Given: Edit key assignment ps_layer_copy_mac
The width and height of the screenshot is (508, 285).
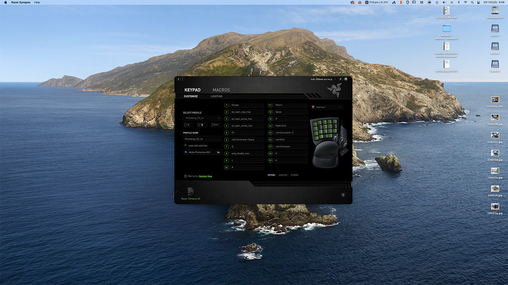Looking at the screenshot, I should coord(247,112).
